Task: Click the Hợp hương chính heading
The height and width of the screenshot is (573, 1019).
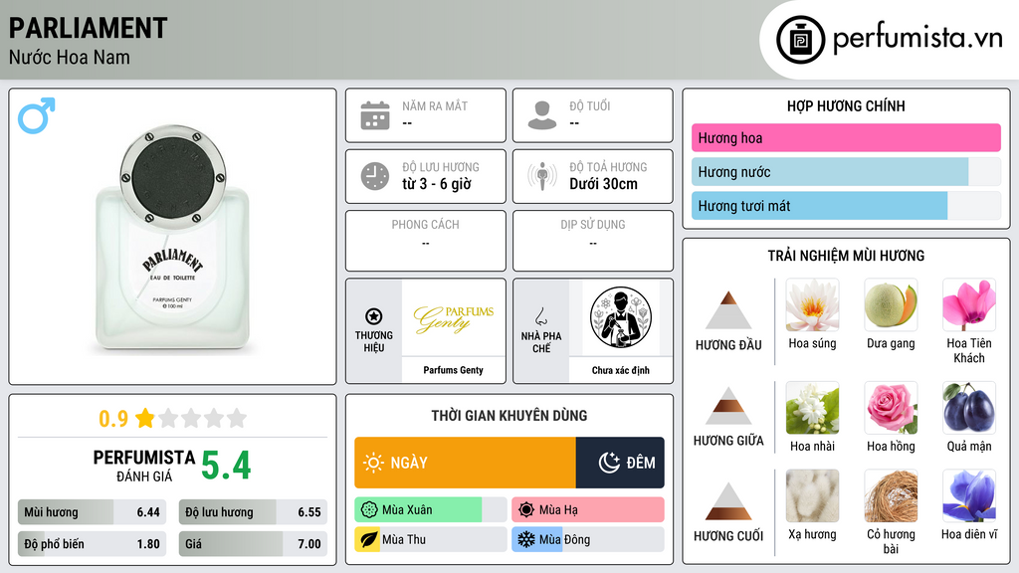Action: coord(846,105)
